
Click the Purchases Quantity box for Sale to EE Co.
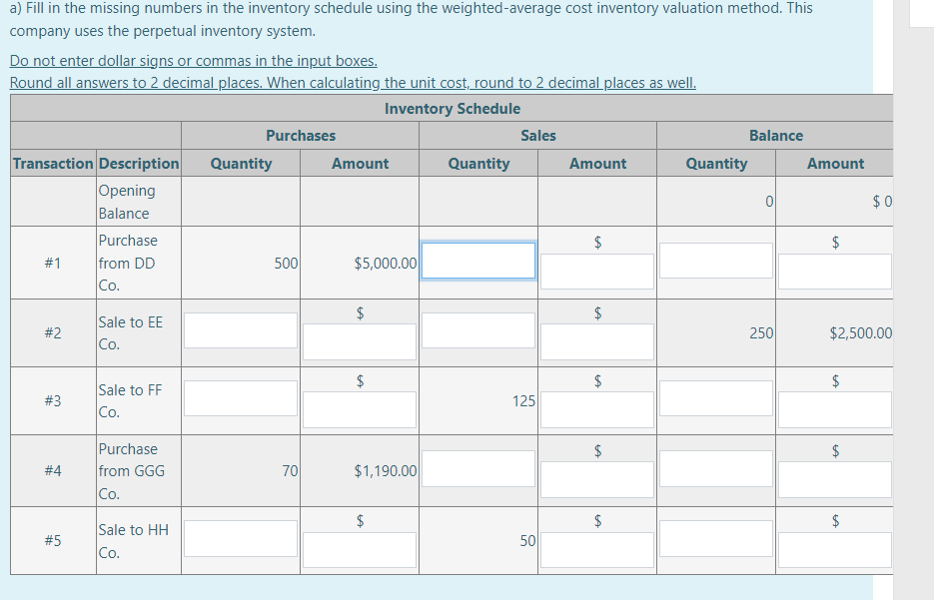coord(240,330)
